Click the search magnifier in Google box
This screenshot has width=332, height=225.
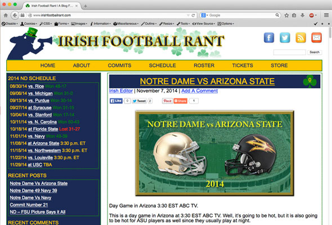coord(277,15)
